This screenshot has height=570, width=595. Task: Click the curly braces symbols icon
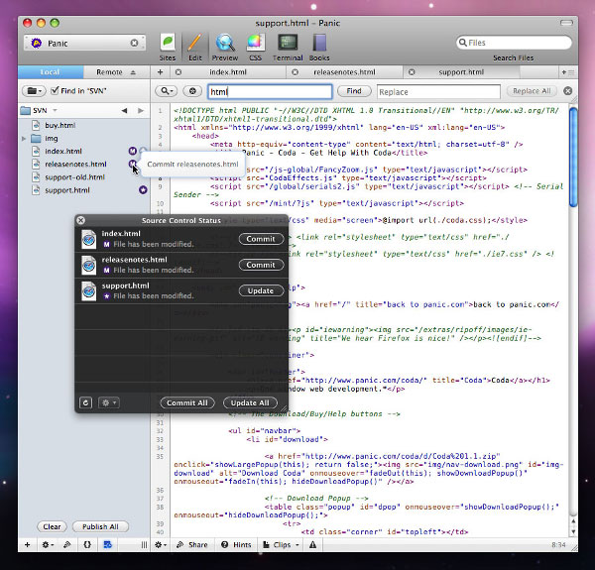(x=87, y=545)
